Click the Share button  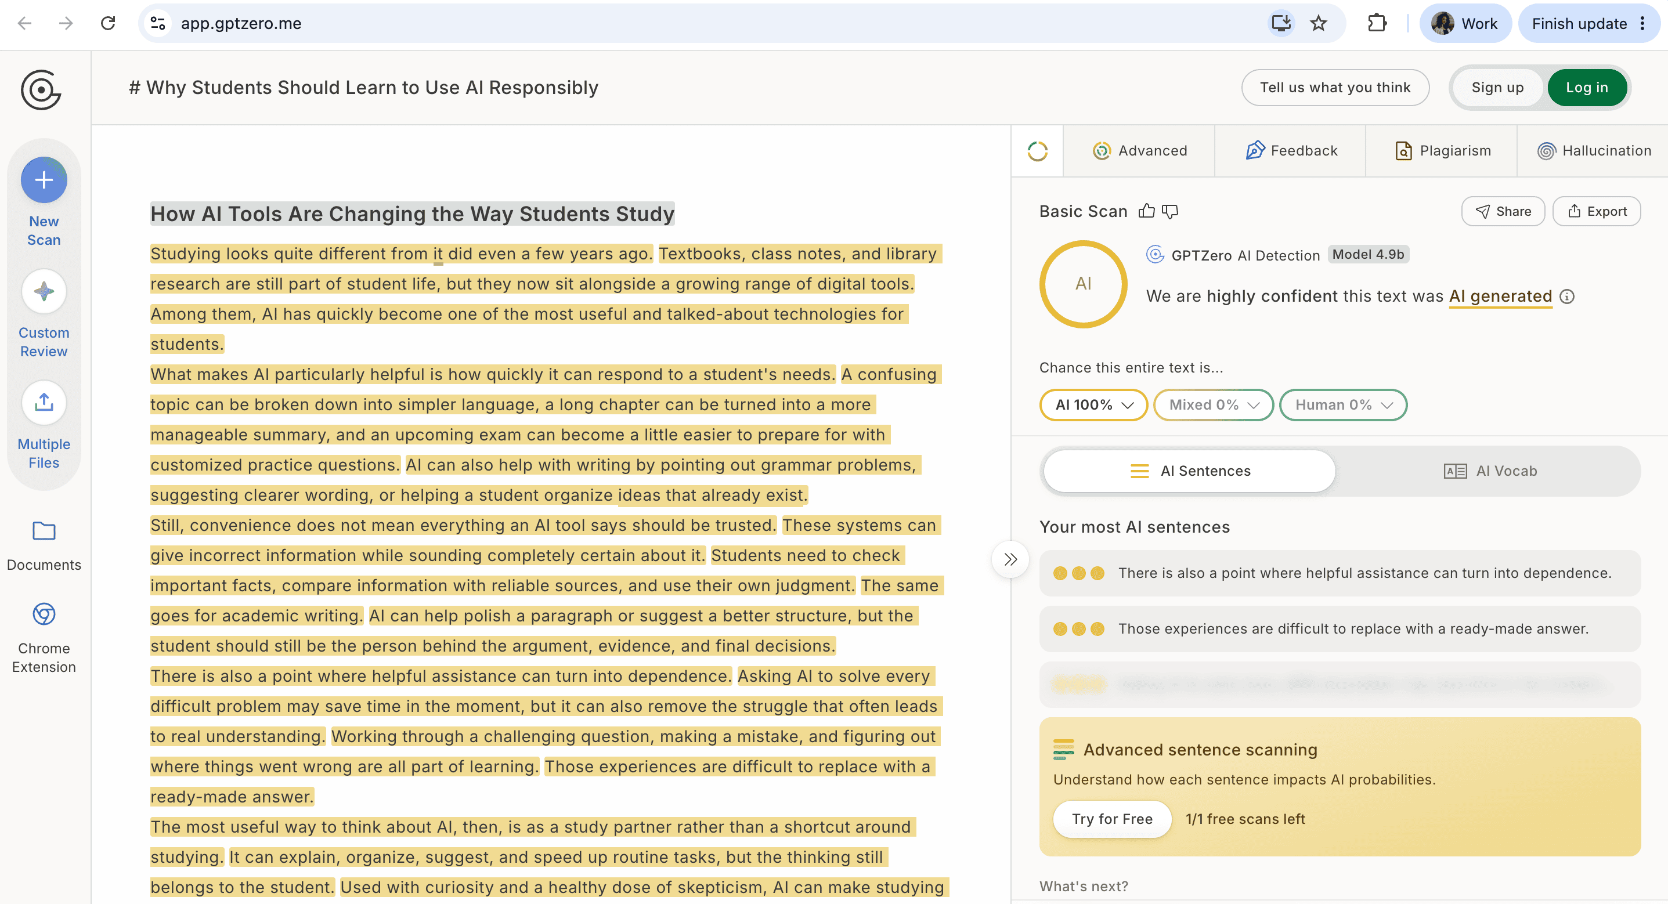click(1503, 211)
